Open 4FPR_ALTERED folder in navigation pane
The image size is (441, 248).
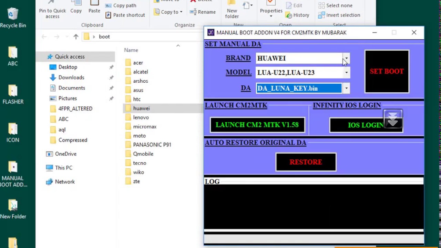pyautogui.click(x=75, y=108)
